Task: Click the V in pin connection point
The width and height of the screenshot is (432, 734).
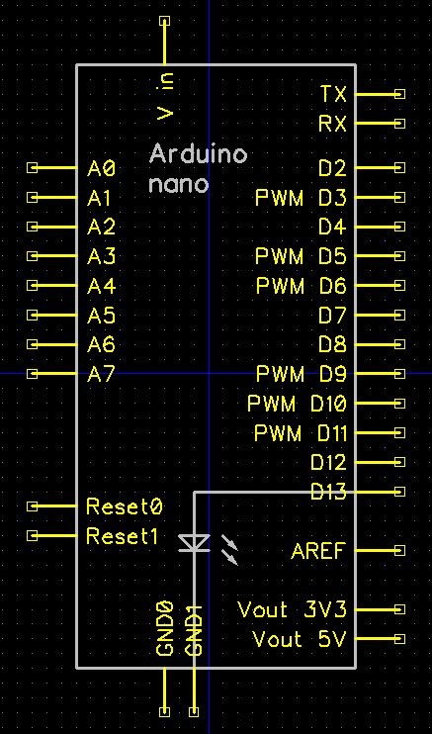Action: [164, 21]
